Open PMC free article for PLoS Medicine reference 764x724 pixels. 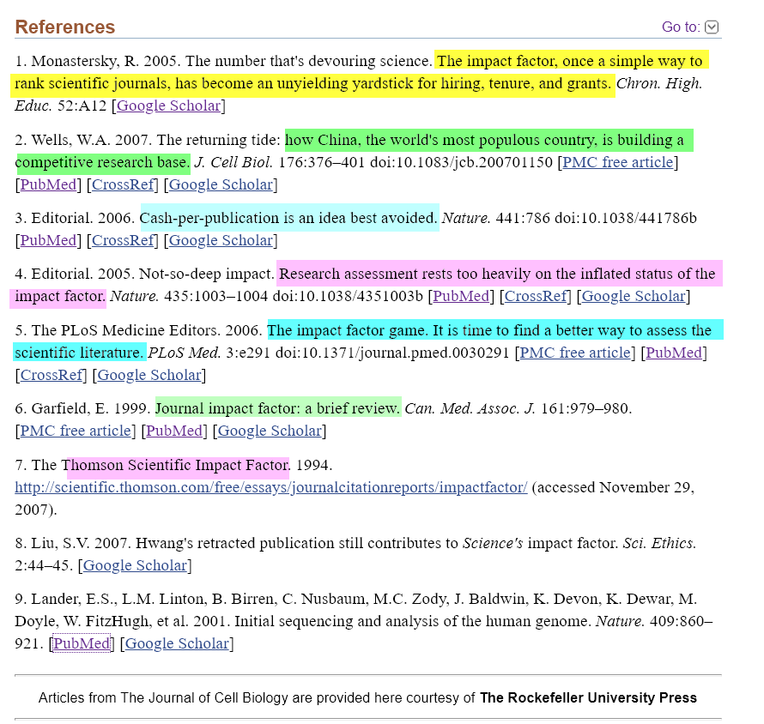pyautogui.click(x=575, y=353)
